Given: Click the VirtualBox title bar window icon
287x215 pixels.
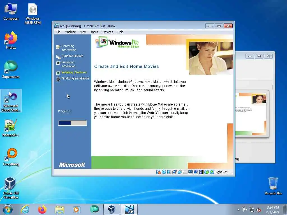Looking at the screenshot, I should [x=57, y=26].
